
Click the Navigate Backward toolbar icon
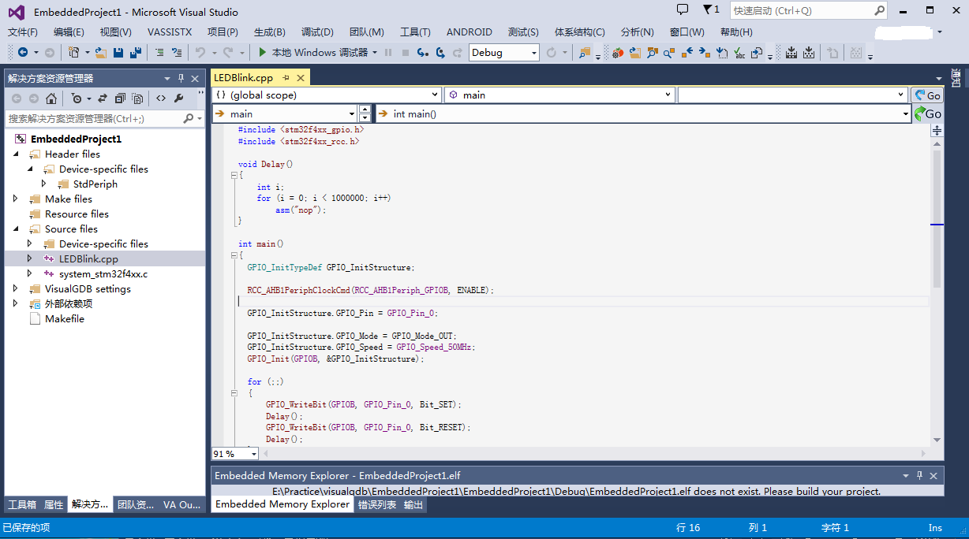(24, 52)
